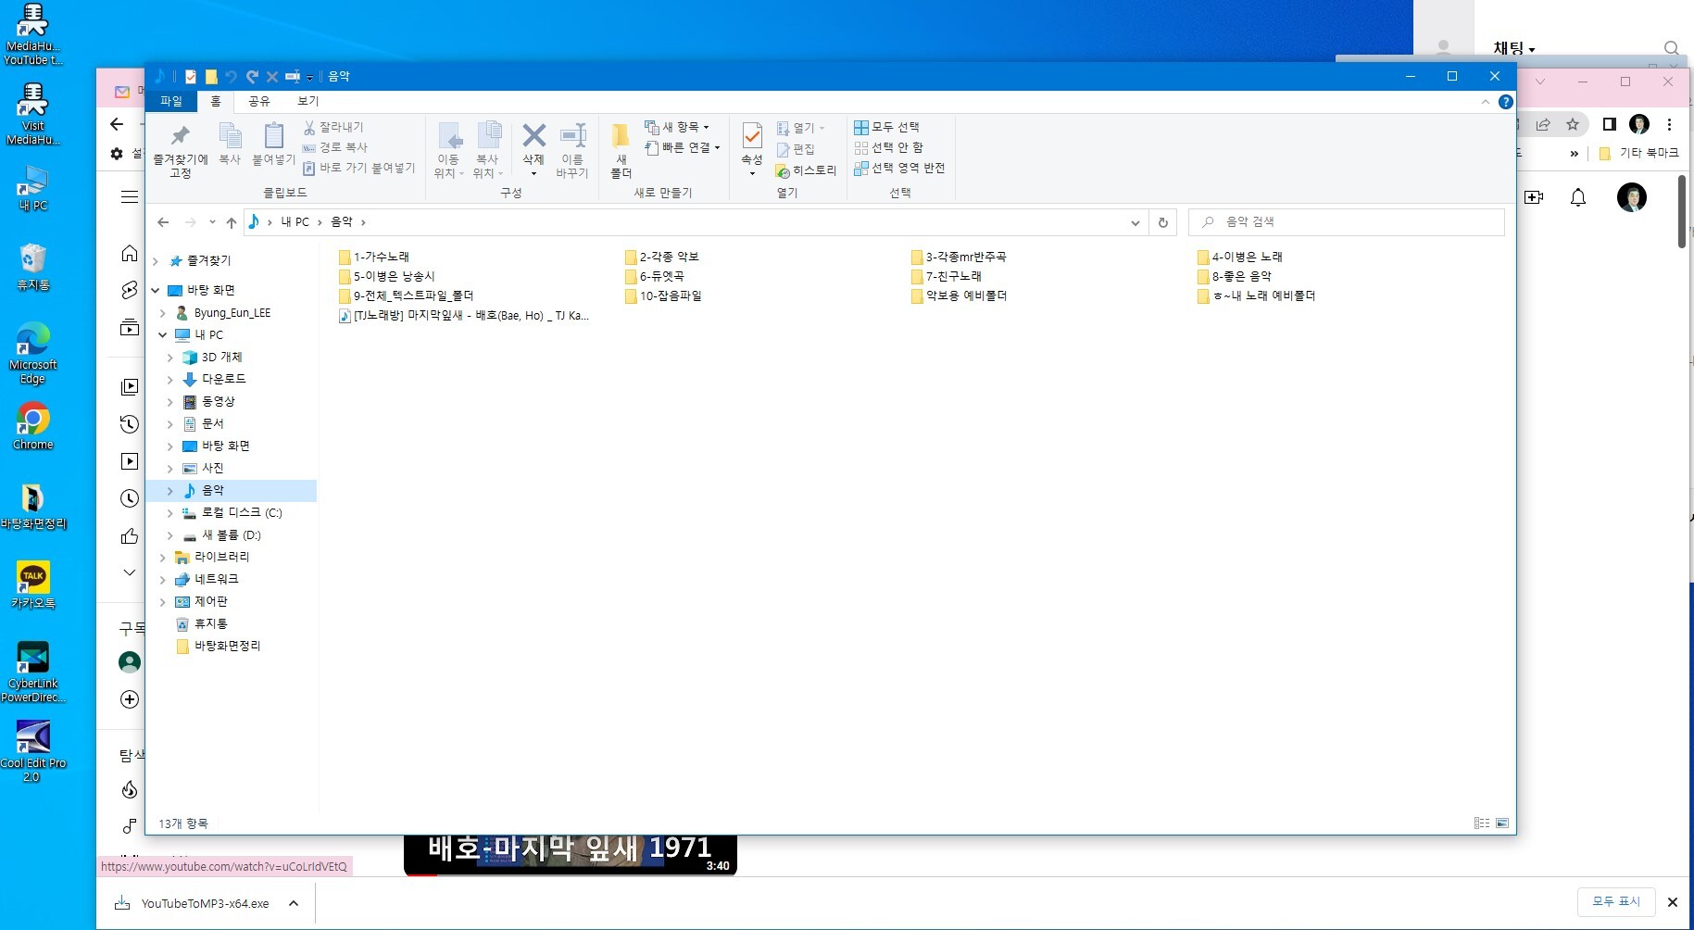1694x930 pixels.
Task: Select Cut (잘라내기) in clipboard group
Action: click(x=333, y=127)
